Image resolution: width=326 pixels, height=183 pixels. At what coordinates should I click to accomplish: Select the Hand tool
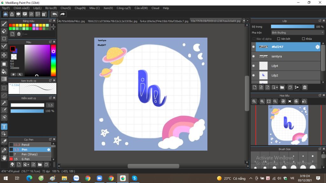coord(4,158)
